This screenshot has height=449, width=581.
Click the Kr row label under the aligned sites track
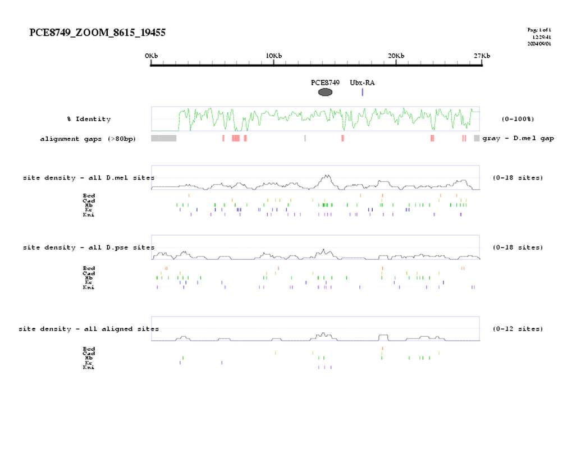click(89, 363)
